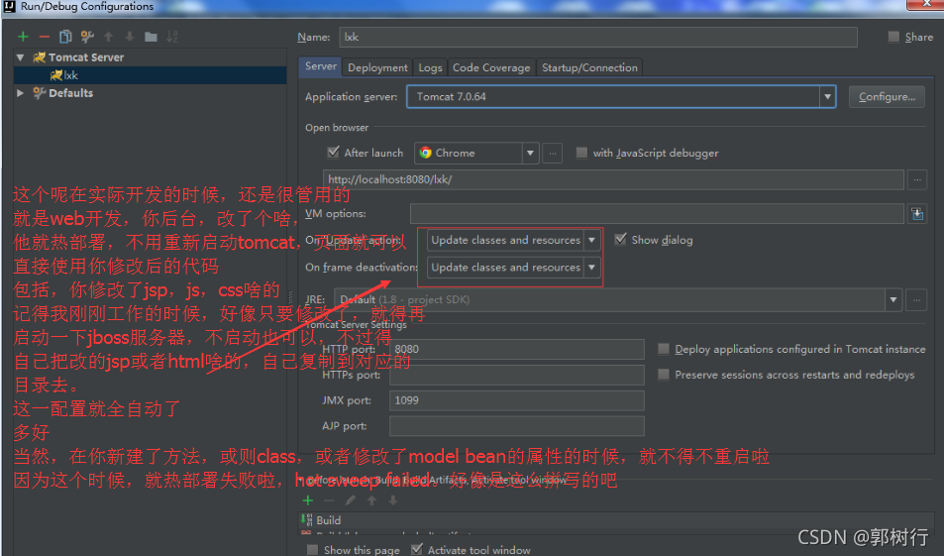Collapse the Tomcat Server tree node

21,57
